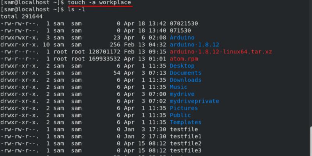Click the 07021530 file name
Screen dimensions: 312x156
tap(184, 24)
